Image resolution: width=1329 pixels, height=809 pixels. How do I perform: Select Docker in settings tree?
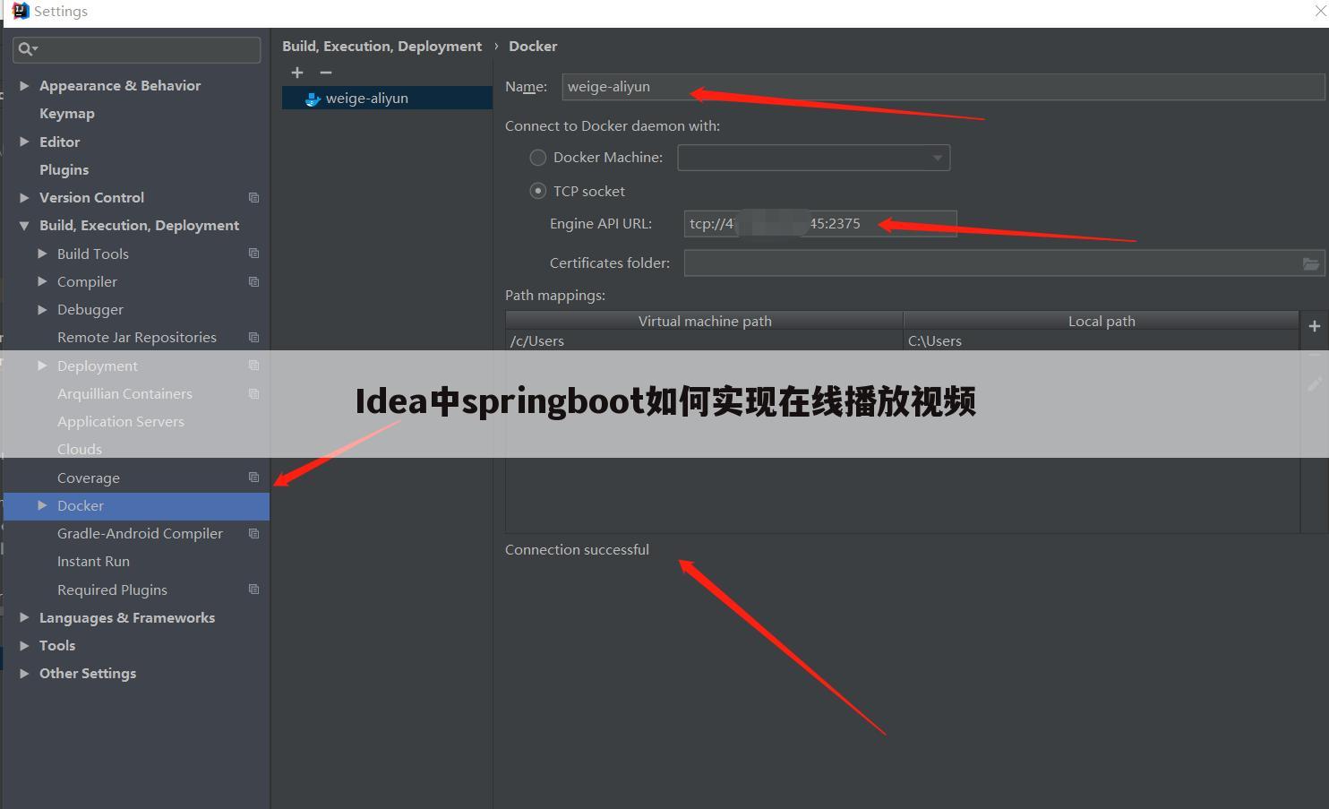136,505
